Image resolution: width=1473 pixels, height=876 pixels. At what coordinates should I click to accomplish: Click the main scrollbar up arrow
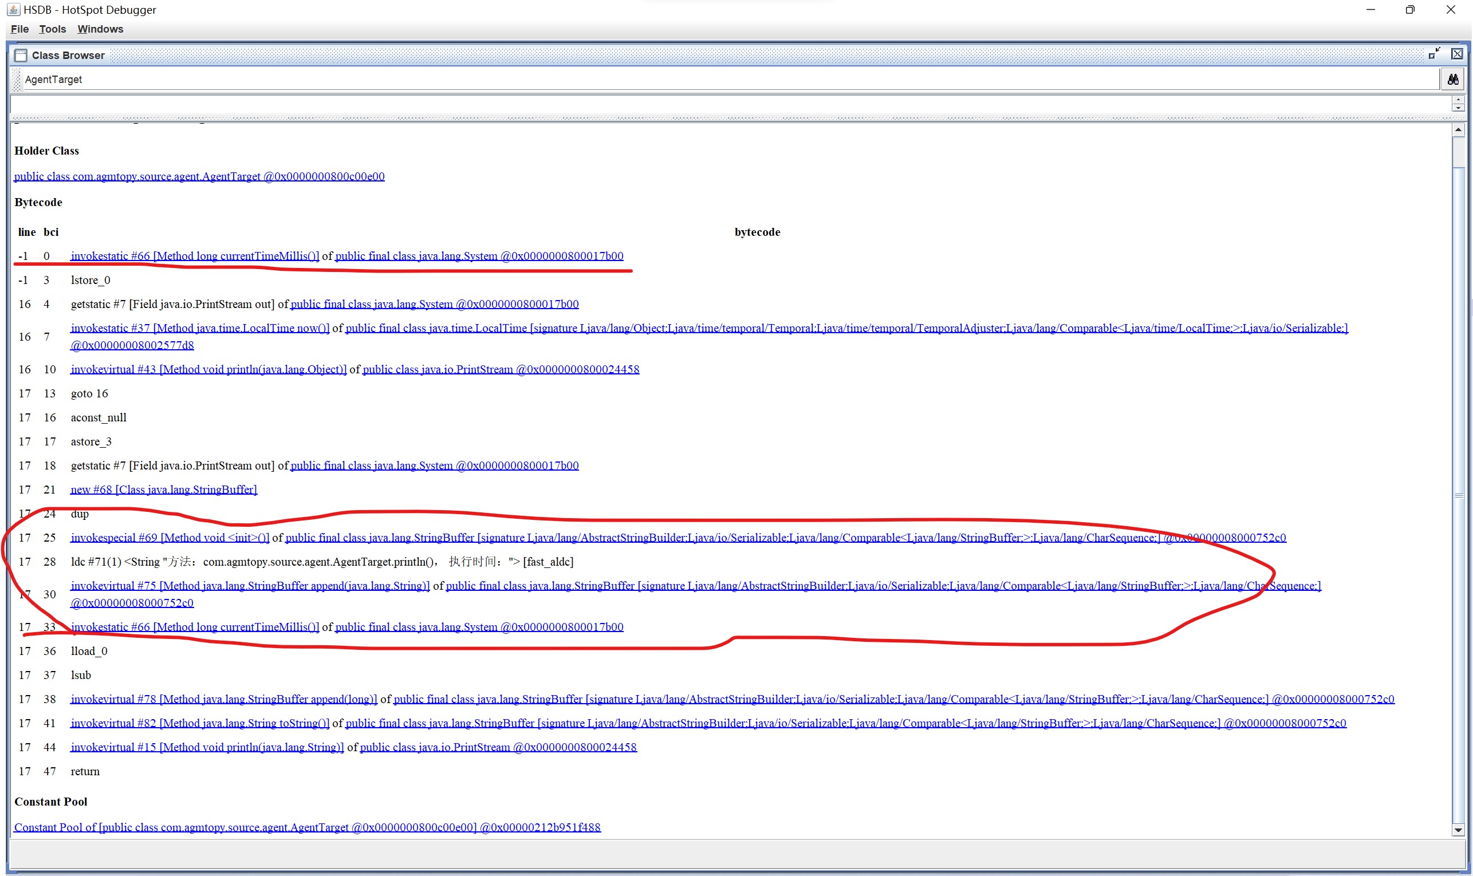coord(1458,129)
